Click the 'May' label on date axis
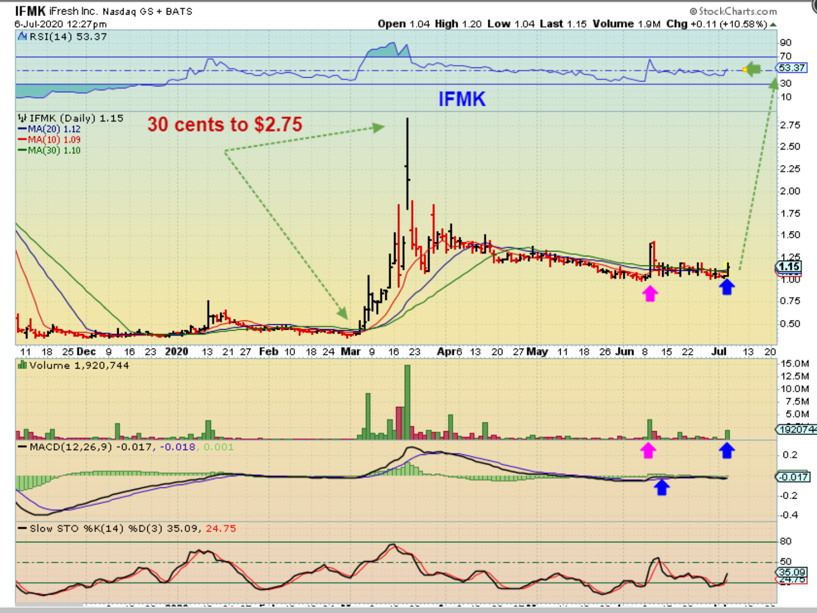Viewport: 817px width, 613px height. coord(537,352)
